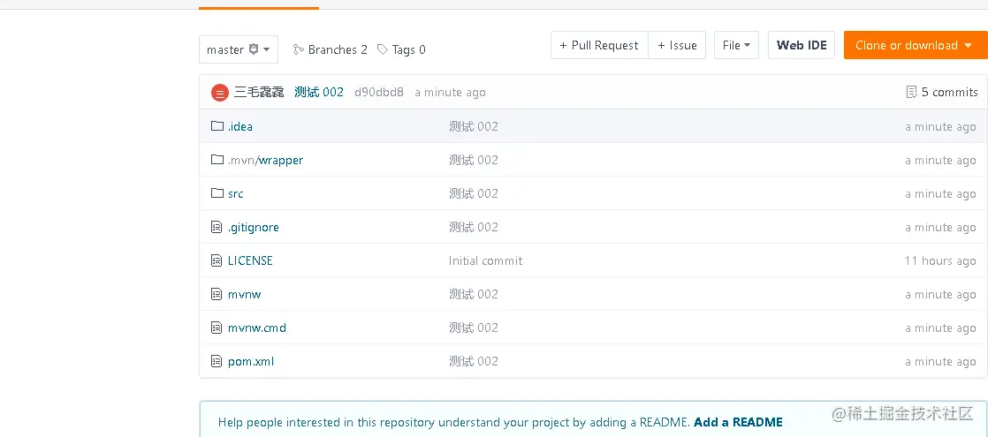This screenshot has height=437, width=988.
Task: Open the mvnw file
Action: pyautogui.click(x=244, y=294)
